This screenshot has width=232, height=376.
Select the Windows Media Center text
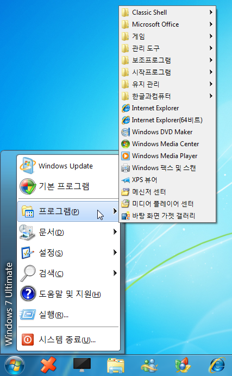(165, 144)
